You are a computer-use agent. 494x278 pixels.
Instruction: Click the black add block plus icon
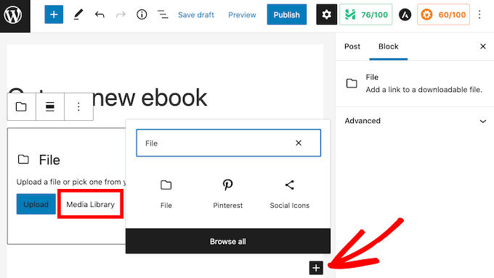316,268
